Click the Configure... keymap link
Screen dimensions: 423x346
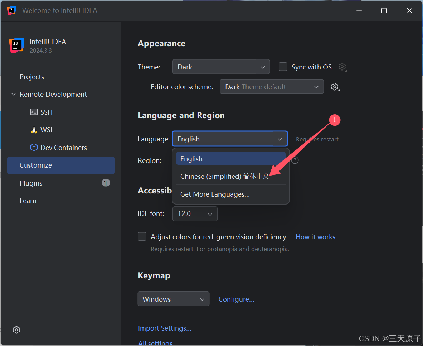point(236,299)
